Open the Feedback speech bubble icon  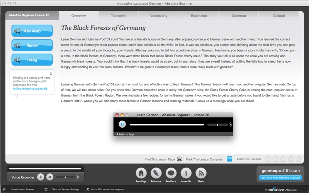pyautogui.click(x=171, y=173)
